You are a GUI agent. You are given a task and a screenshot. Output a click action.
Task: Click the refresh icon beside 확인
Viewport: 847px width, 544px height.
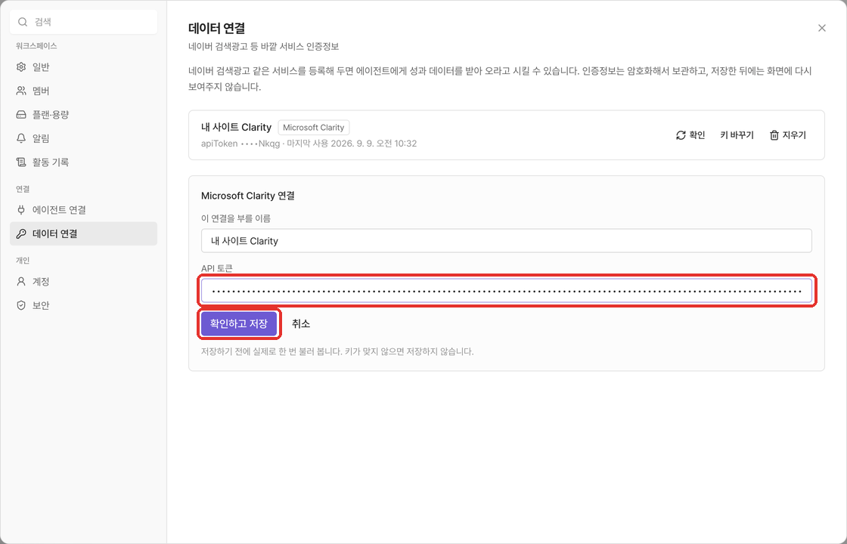681,135
